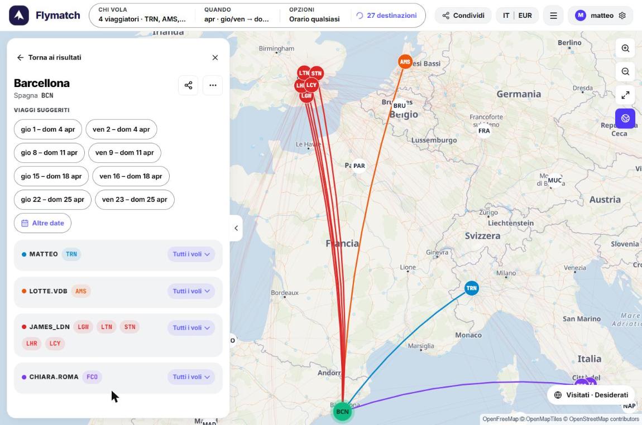Click the LTN red map marker
642x425 pixels.
click(303, 73)
